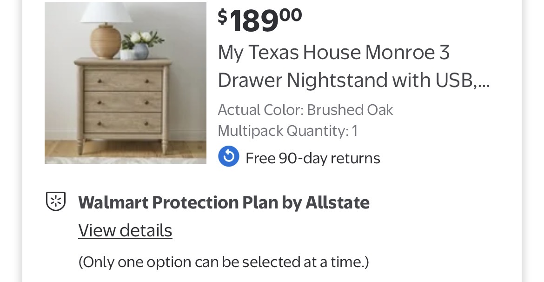This screenshot has width=544, height=282.
Task: Click the bottom drawer of the pictured nightstand
Action: coord(123,123)
